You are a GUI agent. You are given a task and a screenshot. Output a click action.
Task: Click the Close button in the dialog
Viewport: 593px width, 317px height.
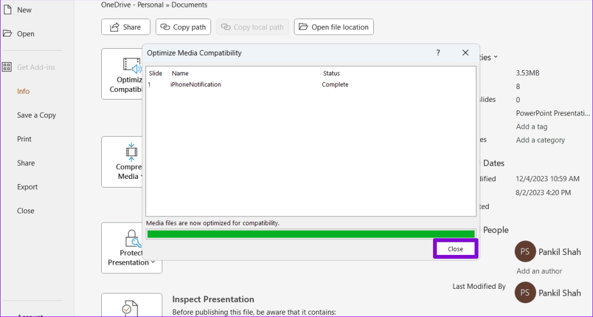456,249
